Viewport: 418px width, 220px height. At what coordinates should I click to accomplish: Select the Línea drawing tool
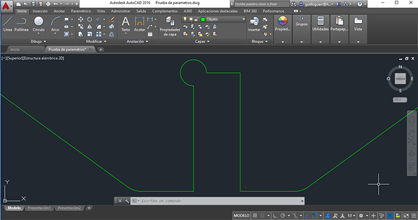(7, 24)
